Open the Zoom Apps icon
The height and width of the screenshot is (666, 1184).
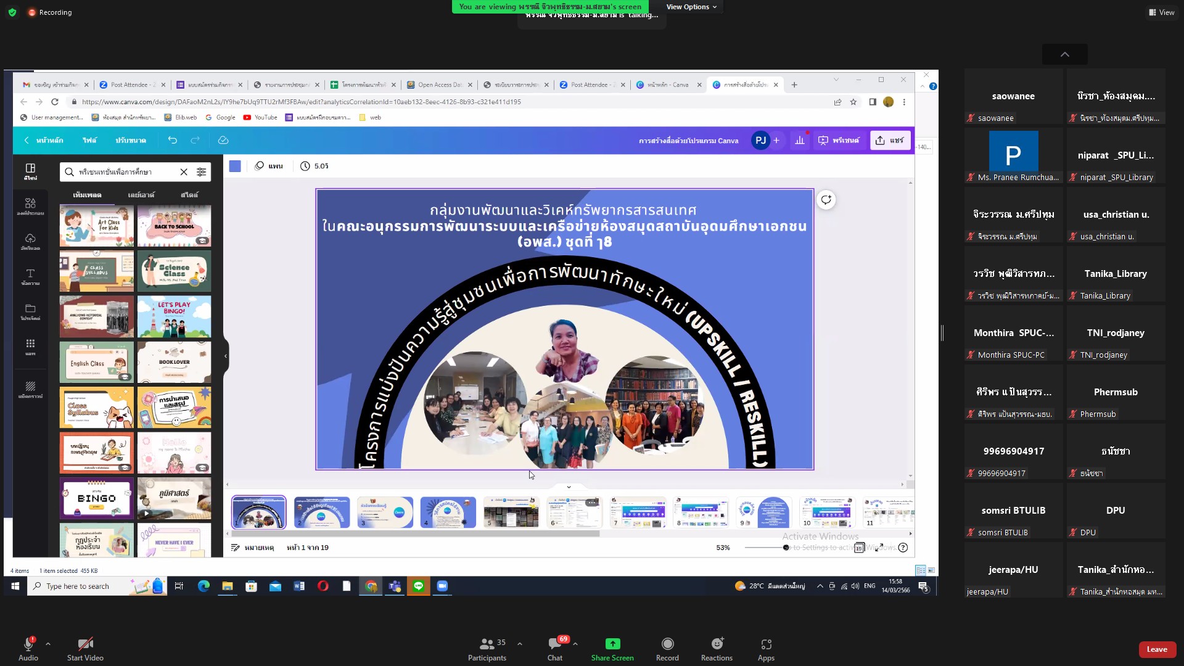tap(766, 644)
